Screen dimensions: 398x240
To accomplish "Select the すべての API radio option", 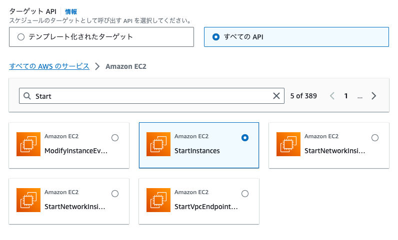I will [216, 37].
